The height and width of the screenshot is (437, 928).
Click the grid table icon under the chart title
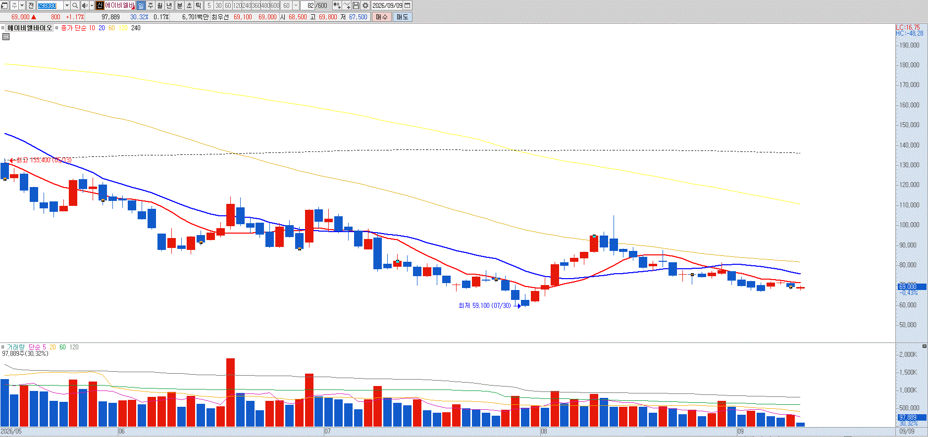pyautogui.click(x=6, y=37)
